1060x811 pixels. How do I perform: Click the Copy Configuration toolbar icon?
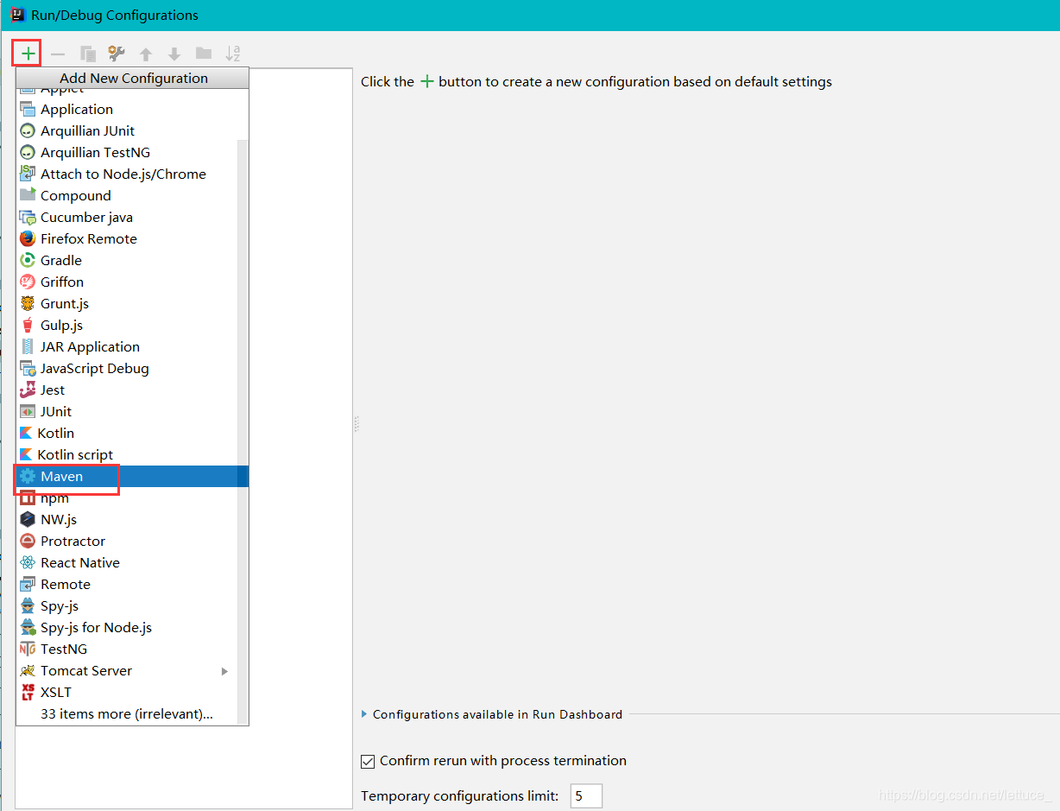[87, 54]
